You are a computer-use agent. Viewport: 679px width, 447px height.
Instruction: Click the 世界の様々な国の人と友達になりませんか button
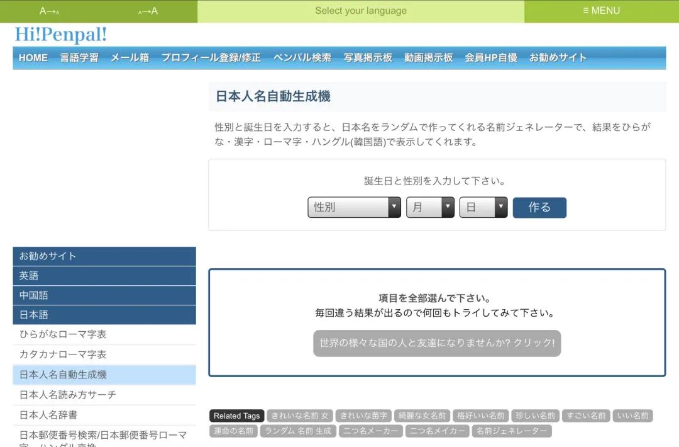pos(436,344)
